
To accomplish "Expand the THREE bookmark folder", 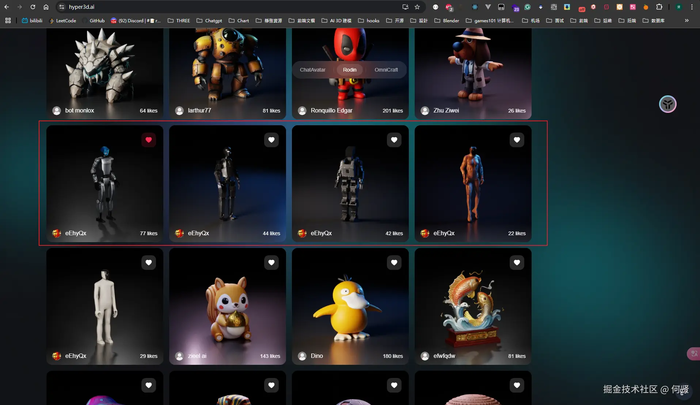I will (179, 20).
